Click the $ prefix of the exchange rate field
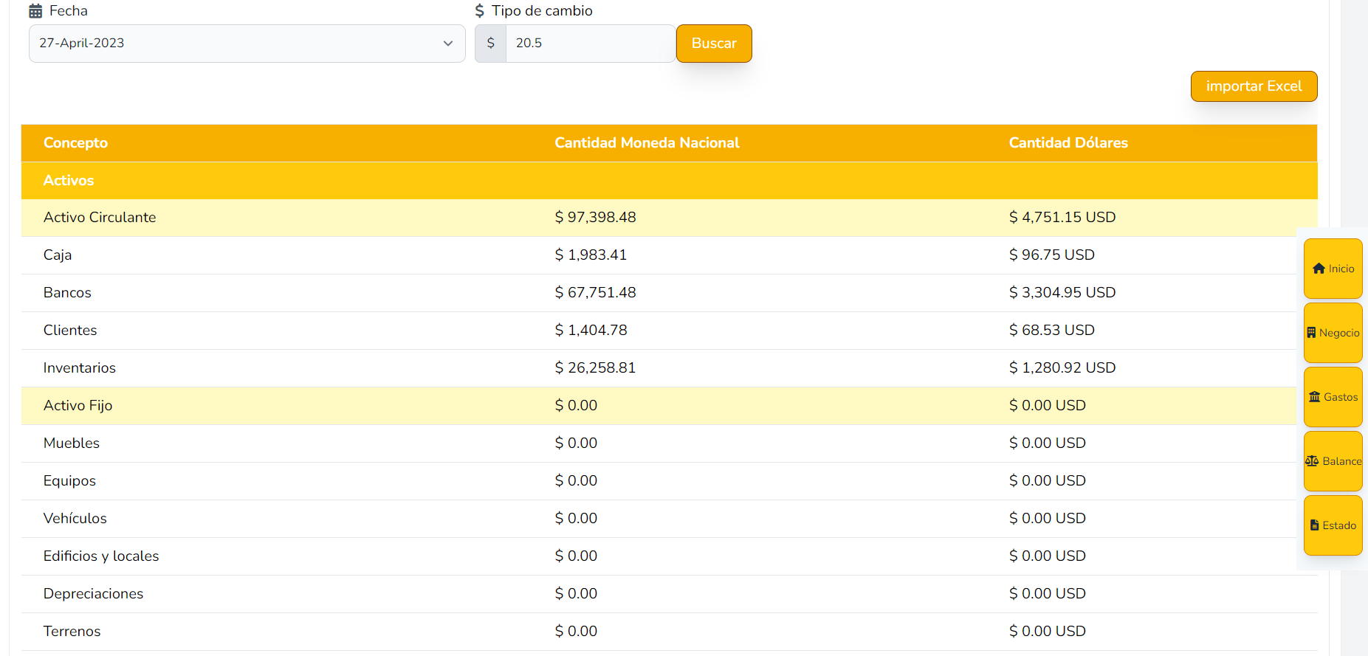Viewport: 1368px width, 656px height. coord(490,44)
